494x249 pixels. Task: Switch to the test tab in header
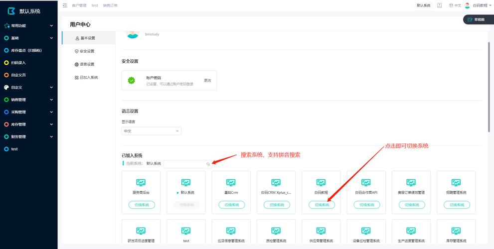[x=95, y=5]
